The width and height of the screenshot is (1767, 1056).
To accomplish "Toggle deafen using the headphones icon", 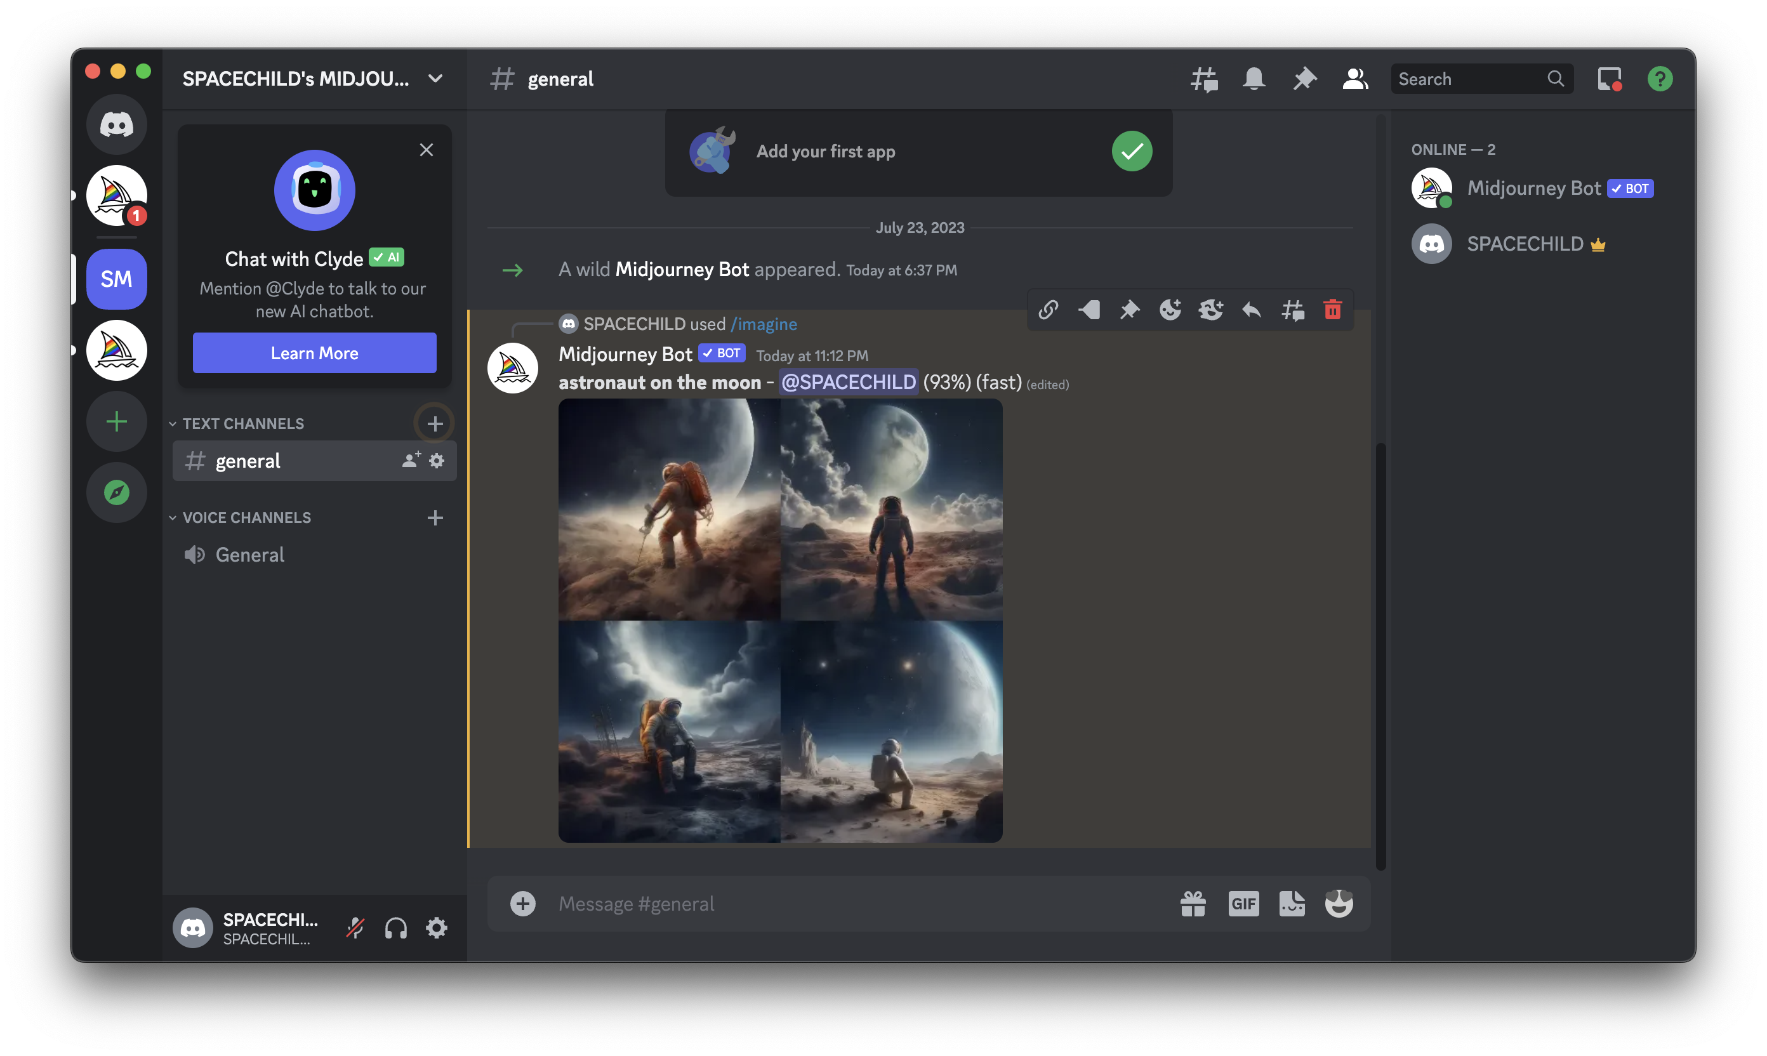I will (x=395, y=928).
